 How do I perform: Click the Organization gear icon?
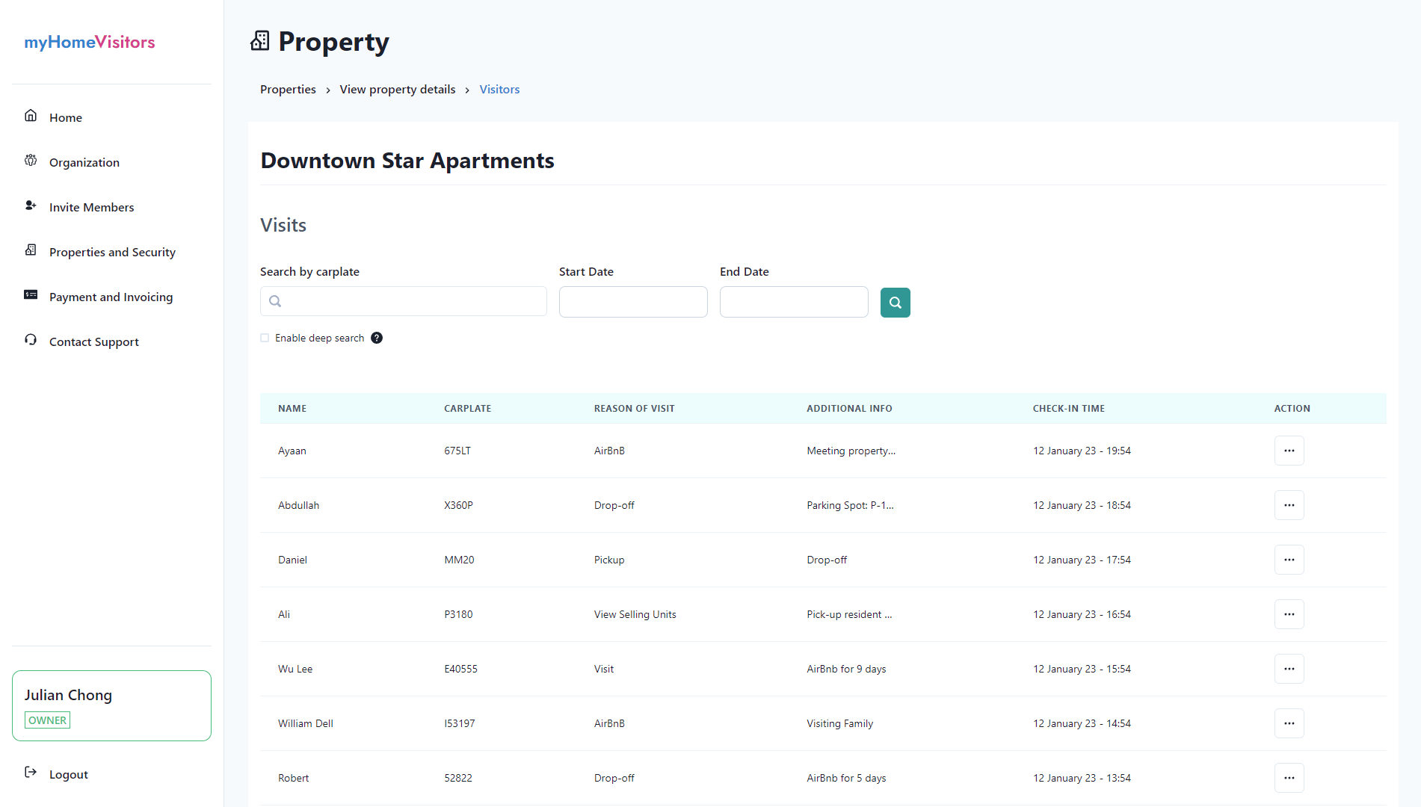(x=31, y=161)
